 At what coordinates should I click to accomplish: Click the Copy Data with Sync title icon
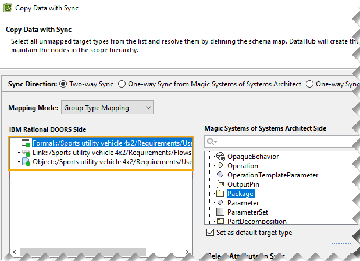(8, 8)
